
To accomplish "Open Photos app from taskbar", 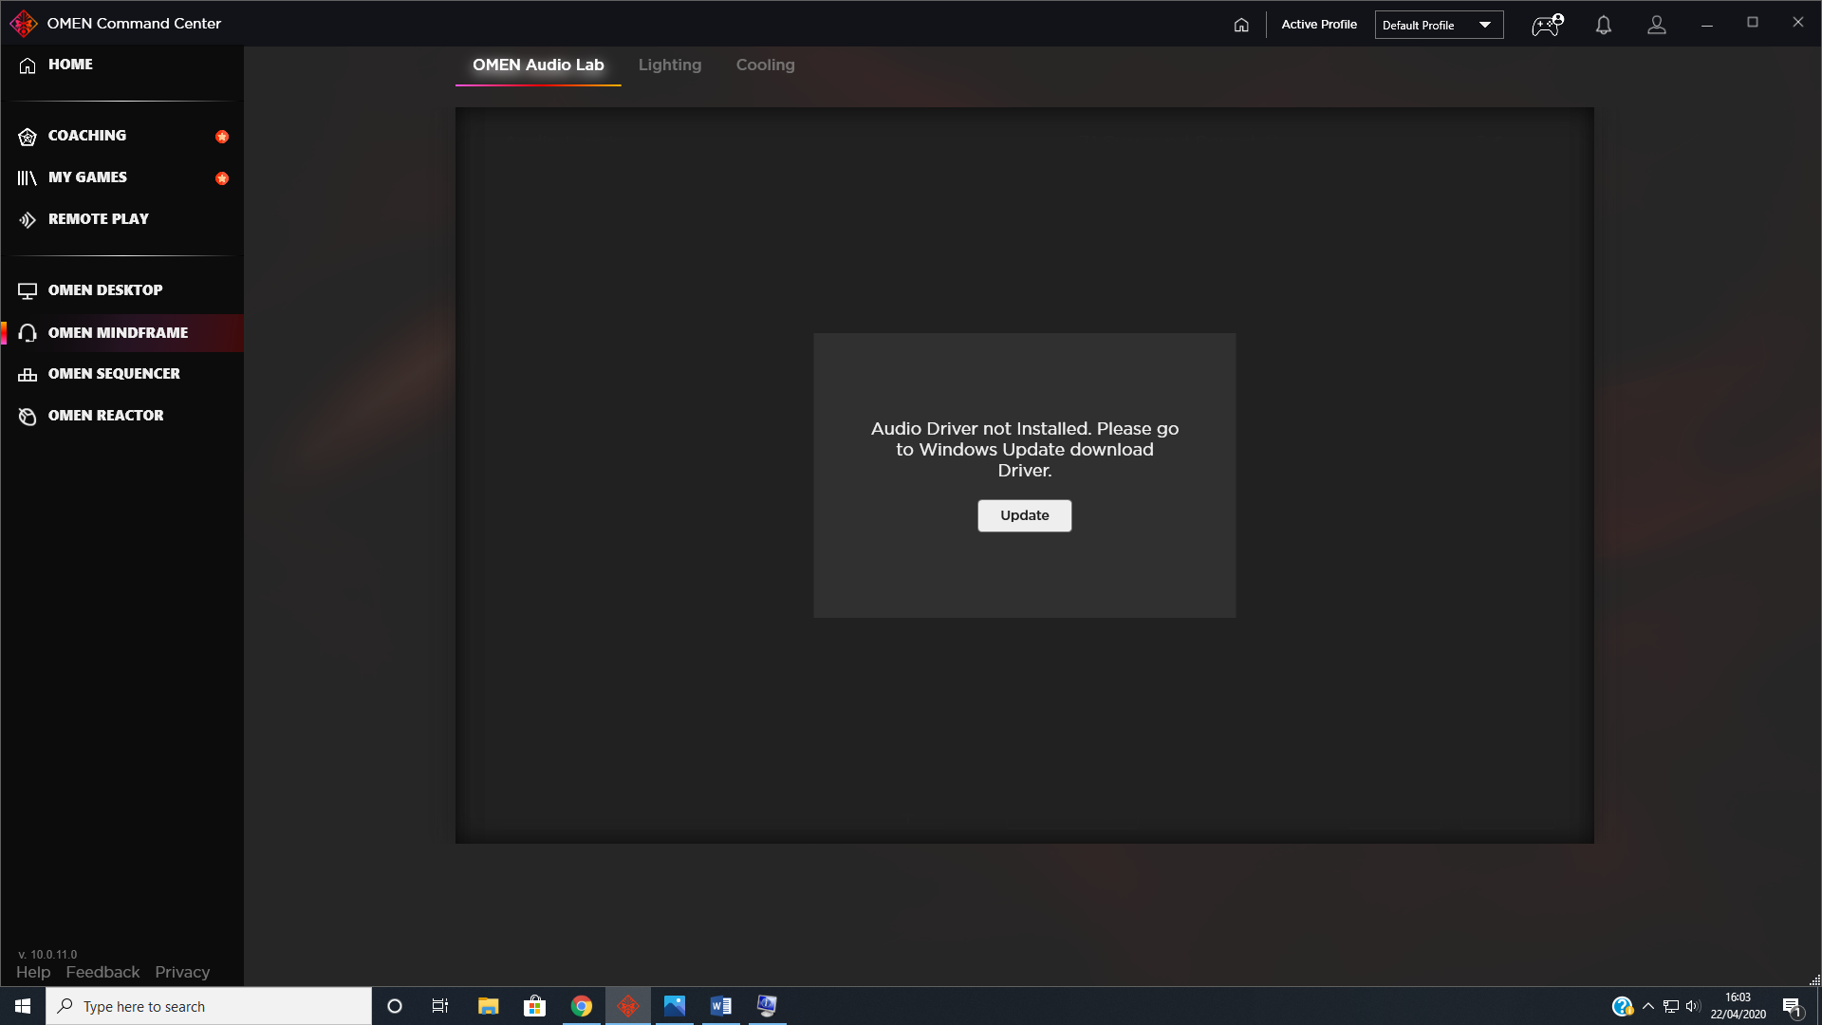I will coord(675,1006).
